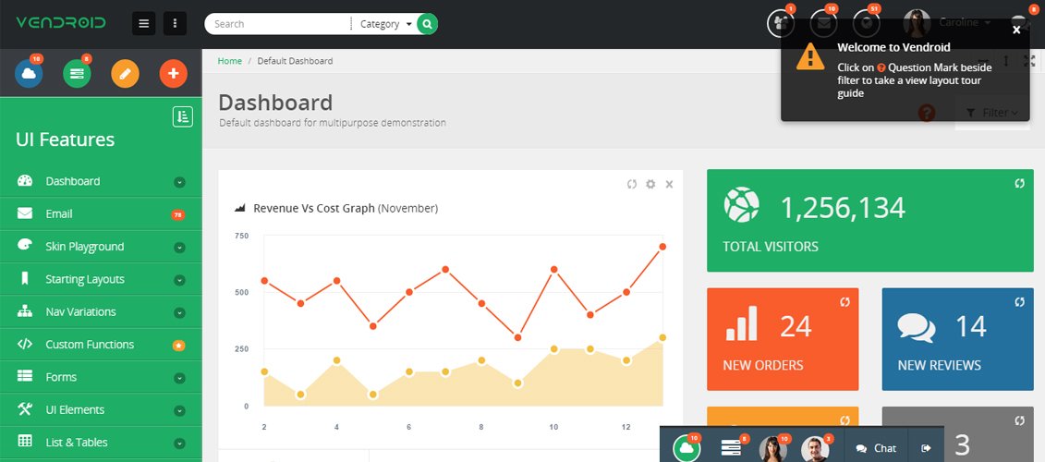
Task: Toggle sidebar menu sort order icon
Action: 182,116
